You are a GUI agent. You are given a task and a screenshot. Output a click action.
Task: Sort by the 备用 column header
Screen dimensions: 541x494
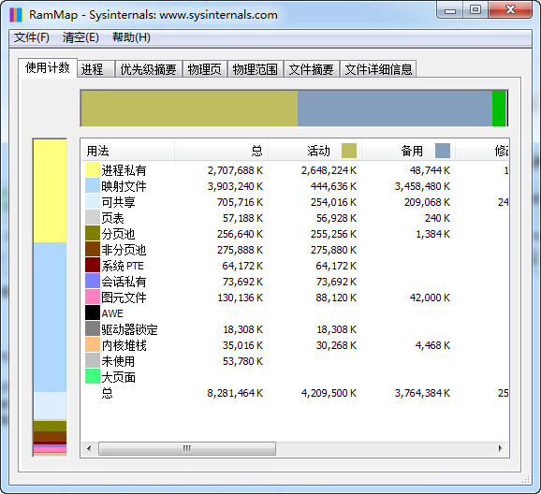408,151
